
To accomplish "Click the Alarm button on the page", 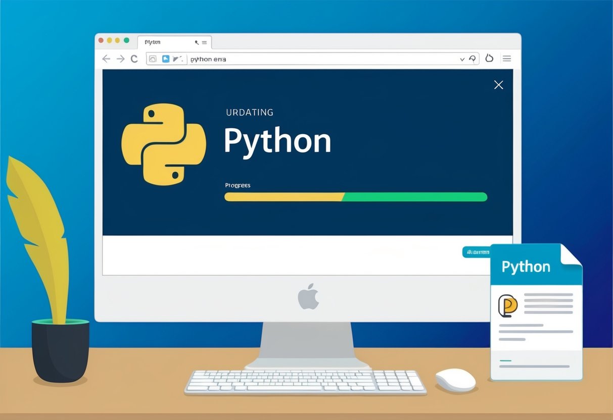I will tap(476, 252).
